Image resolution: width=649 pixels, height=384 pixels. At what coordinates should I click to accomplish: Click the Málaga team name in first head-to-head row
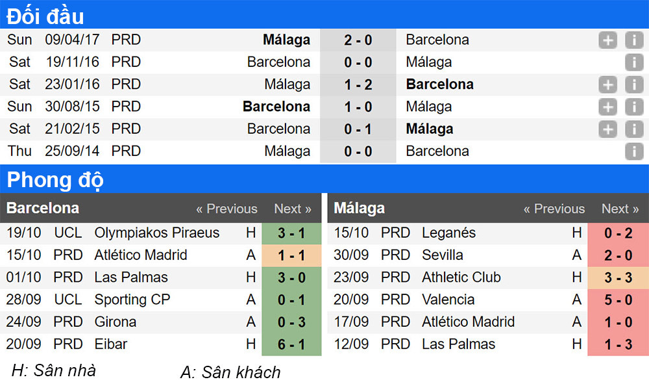click(x=286, y=40)
